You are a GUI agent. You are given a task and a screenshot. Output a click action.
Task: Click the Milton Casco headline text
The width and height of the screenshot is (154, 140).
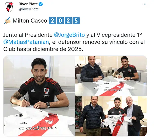coord(30,21)
